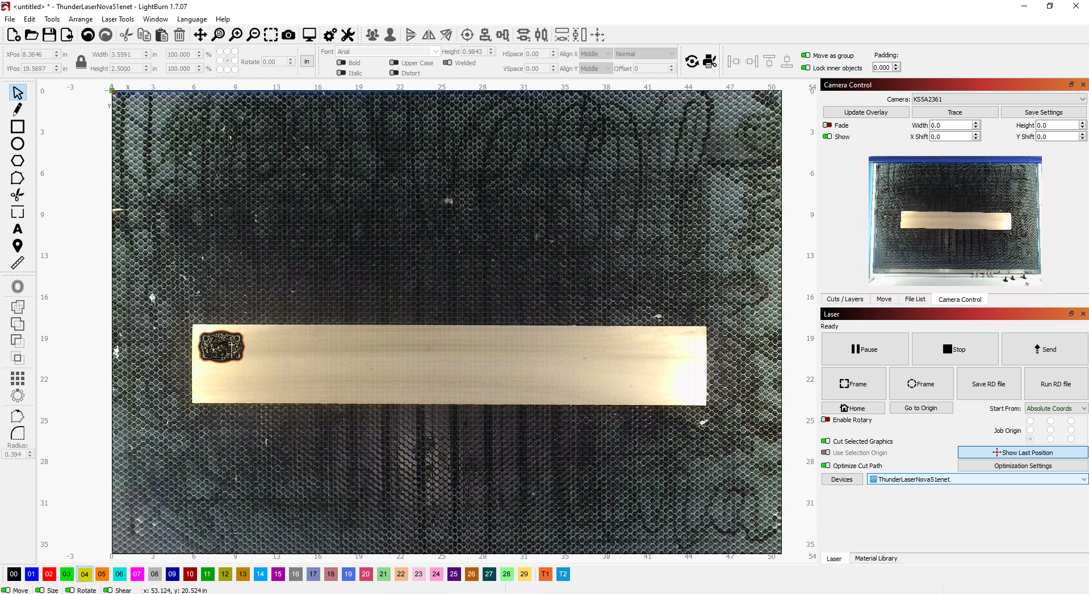The width and height of the screenshot is (1089, 594).
Task: Toggle the Welded text switch
Action: [x=447, y=63]
